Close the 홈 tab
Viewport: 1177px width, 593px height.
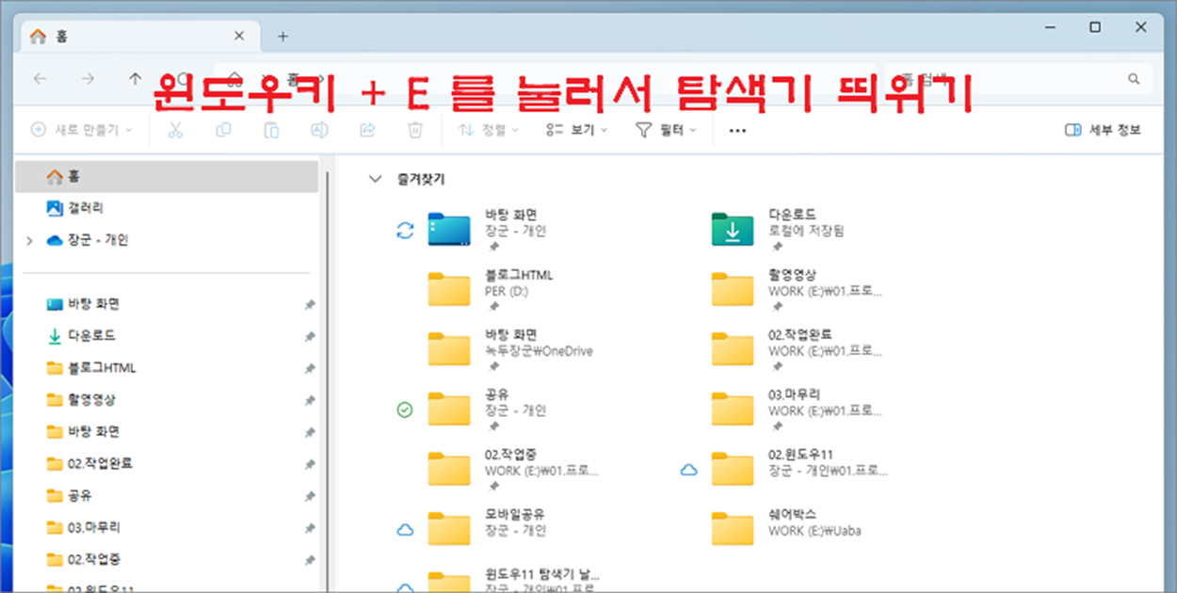click(239, 37)
